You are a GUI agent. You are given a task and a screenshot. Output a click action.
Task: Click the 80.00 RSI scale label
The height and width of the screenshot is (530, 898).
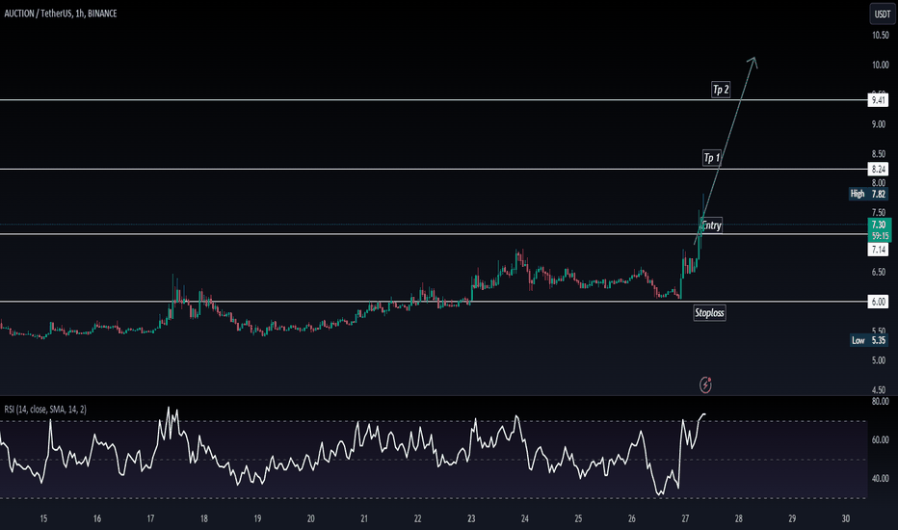pyautogui.click(x=881, y=402)
